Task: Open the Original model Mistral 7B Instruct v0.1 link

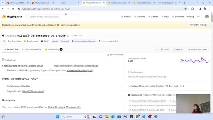Action: click(x=33, y=91)
